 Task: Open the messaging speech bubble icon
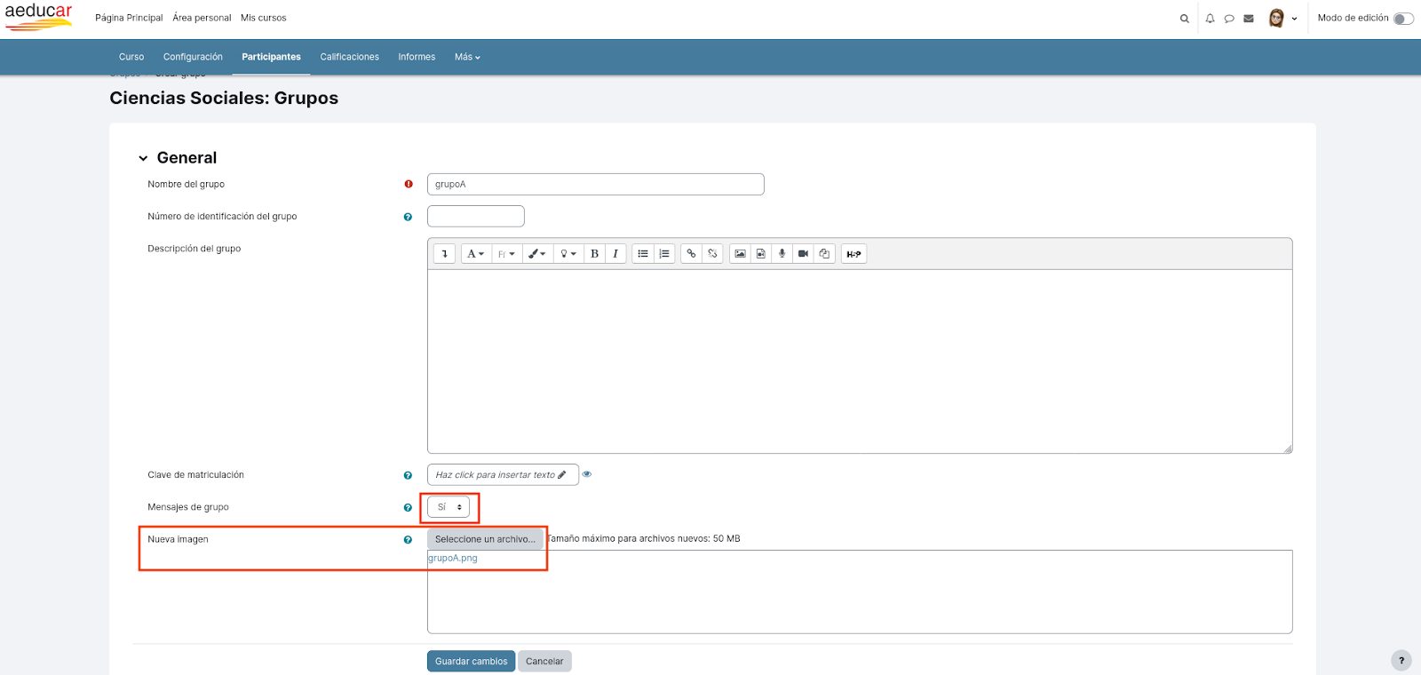[1229, 19]
